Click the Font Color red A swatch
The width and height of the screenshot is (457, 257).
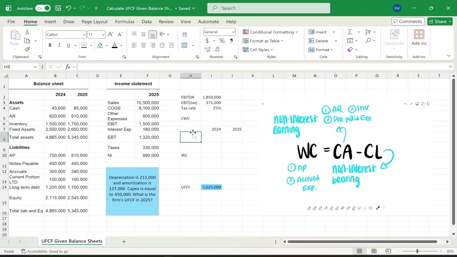click(x=115, y=45)
